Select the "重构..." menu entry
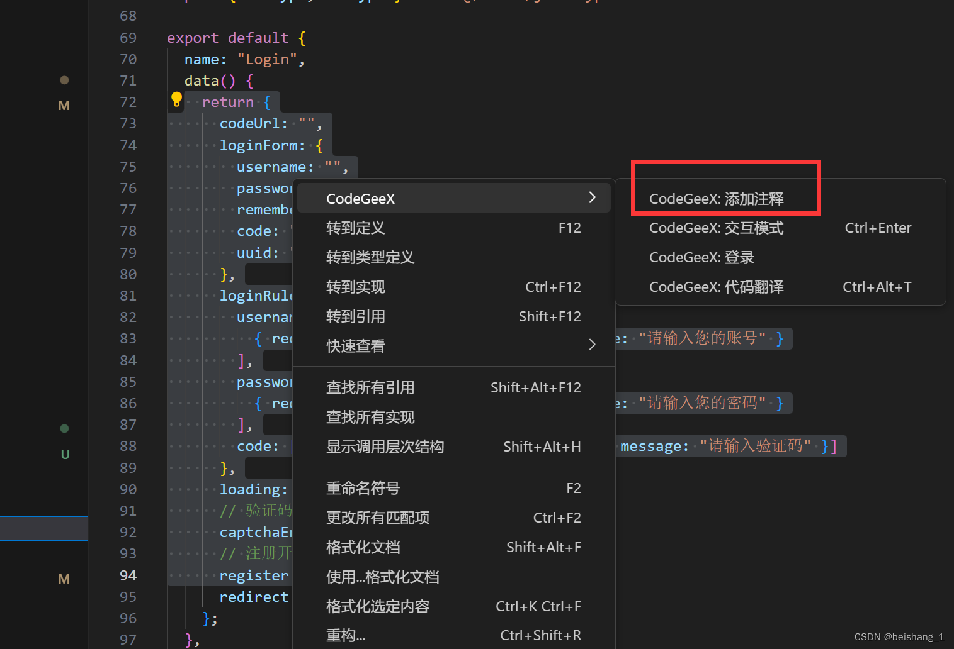The height and width of the screenshot is (649, 954). coord(345,635)
